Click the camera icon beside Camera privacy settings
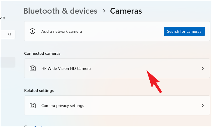Screen dimensions: 212x127 [33, 106]
